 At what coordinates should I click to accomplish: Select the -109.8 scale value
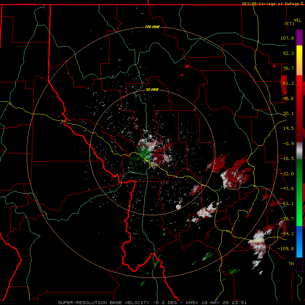point(286,249)
